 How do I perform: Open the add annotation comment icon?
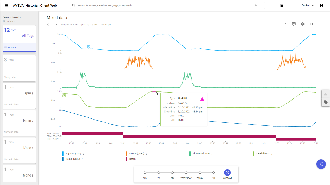(294, 24)
